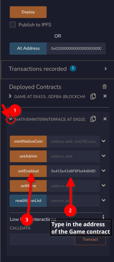114x262 pixels.
Task: Expand mintNativeCoin parameters chevron
Action: coord(104,141)
